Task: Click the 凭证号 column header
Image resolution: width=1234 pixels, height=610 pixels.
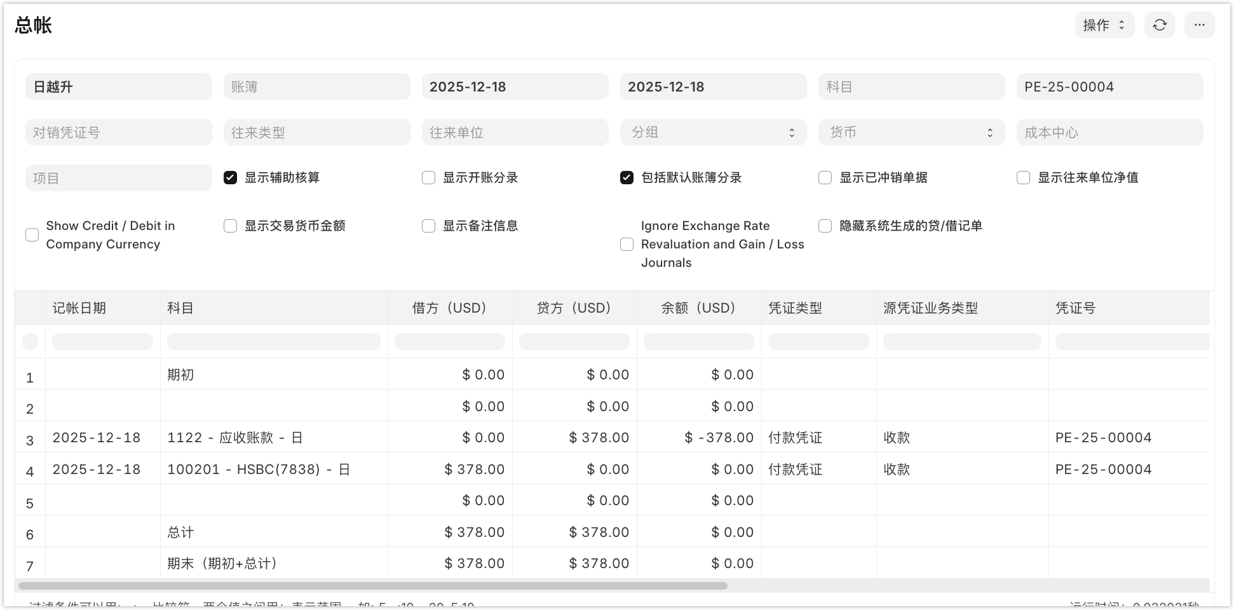Action: [1075, 308]
